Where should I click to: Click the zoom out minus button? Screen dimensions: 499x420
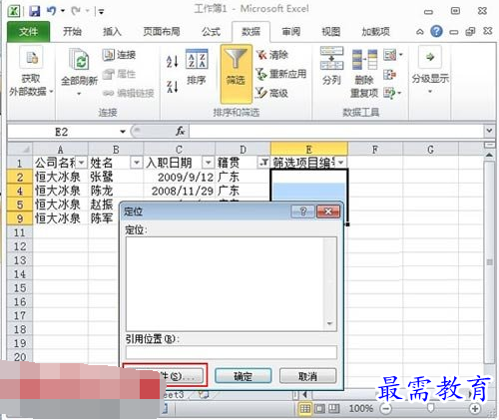tap(385, 409)
